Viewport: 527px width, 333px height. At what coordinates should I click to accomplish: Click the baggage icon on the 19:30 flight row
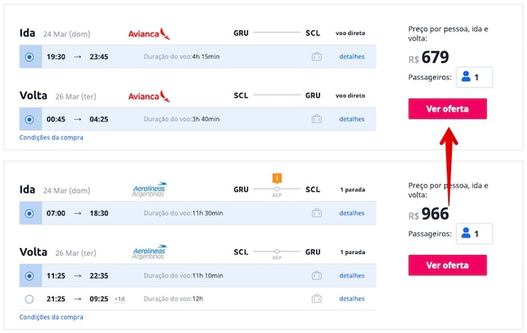click(x=317, y=56)
